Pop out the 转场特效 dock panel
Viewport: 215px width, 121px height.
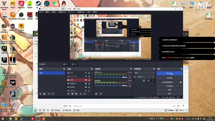pyautogui.click(x=154, y=69)
